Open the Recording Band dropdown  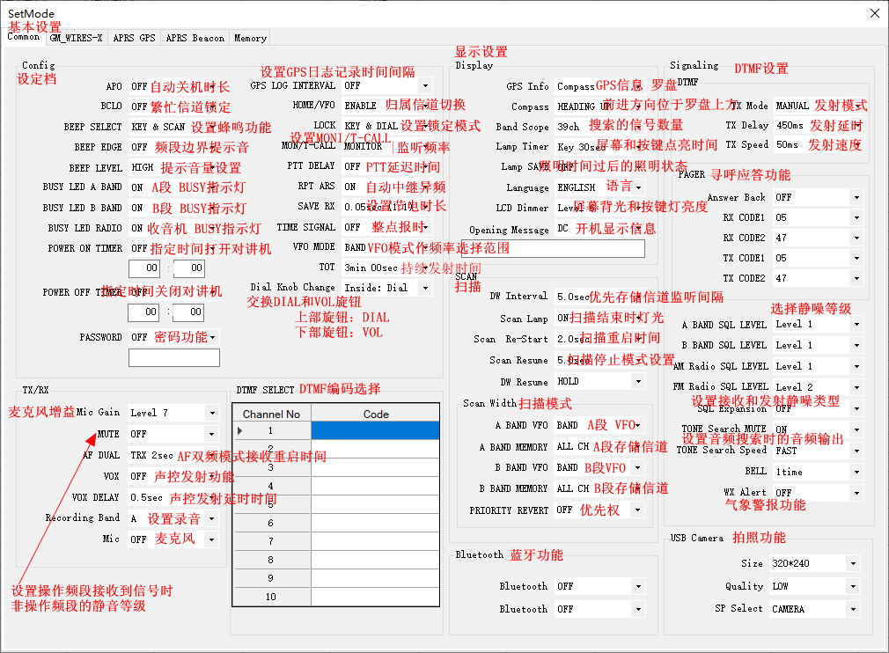(211, 519)
